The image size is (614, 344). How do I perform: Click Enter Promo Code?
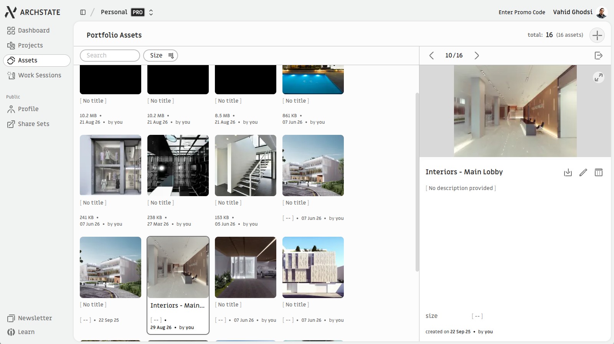pos(522,12)
